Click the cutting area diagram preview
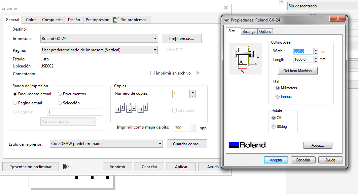 (245, 58)
